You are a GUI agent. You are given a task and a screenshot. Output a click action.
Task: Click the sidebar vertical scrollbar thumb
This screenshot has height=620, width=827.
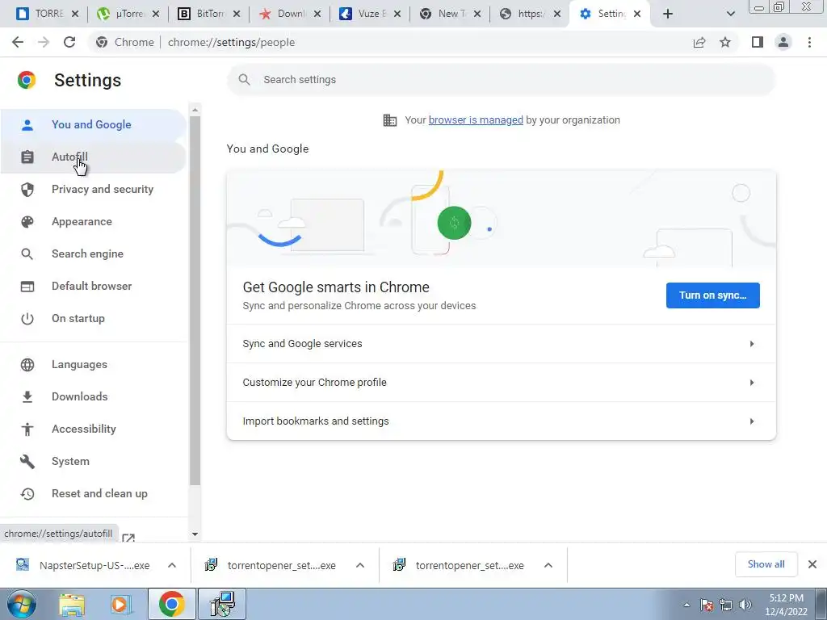tap(195, 300)
